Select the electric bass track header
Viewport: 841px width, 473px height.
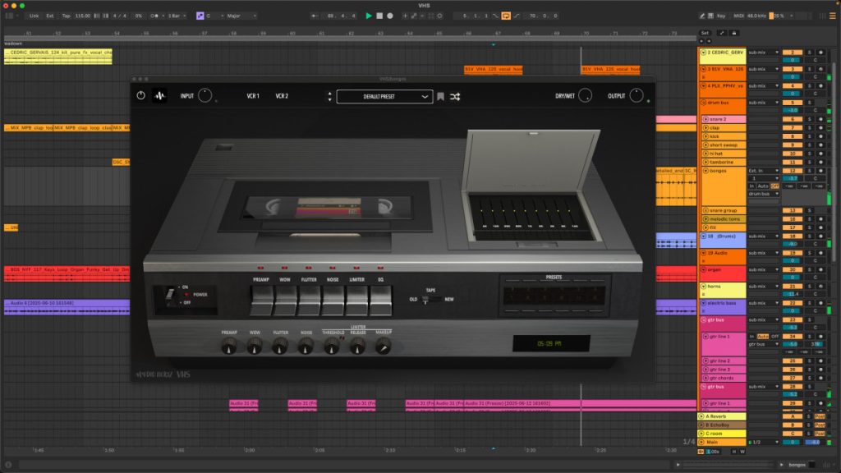tap(722, 307)
